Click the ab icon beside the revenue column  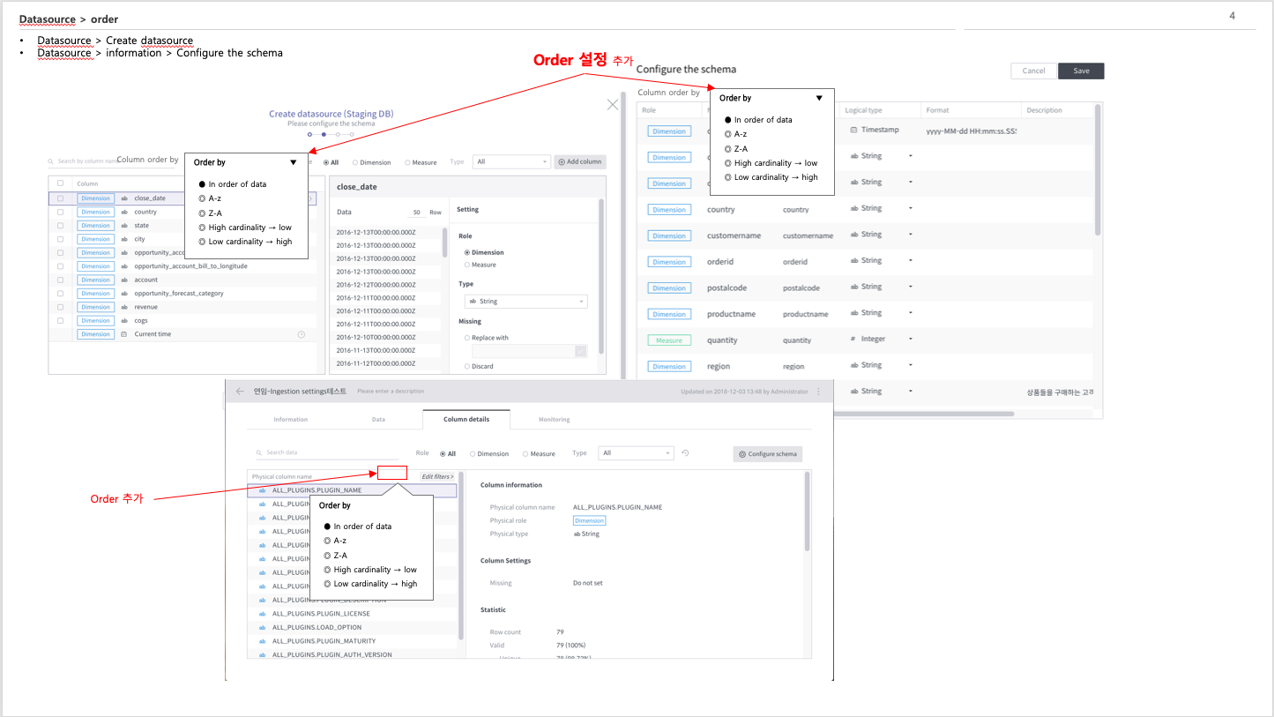pos(124,307)
